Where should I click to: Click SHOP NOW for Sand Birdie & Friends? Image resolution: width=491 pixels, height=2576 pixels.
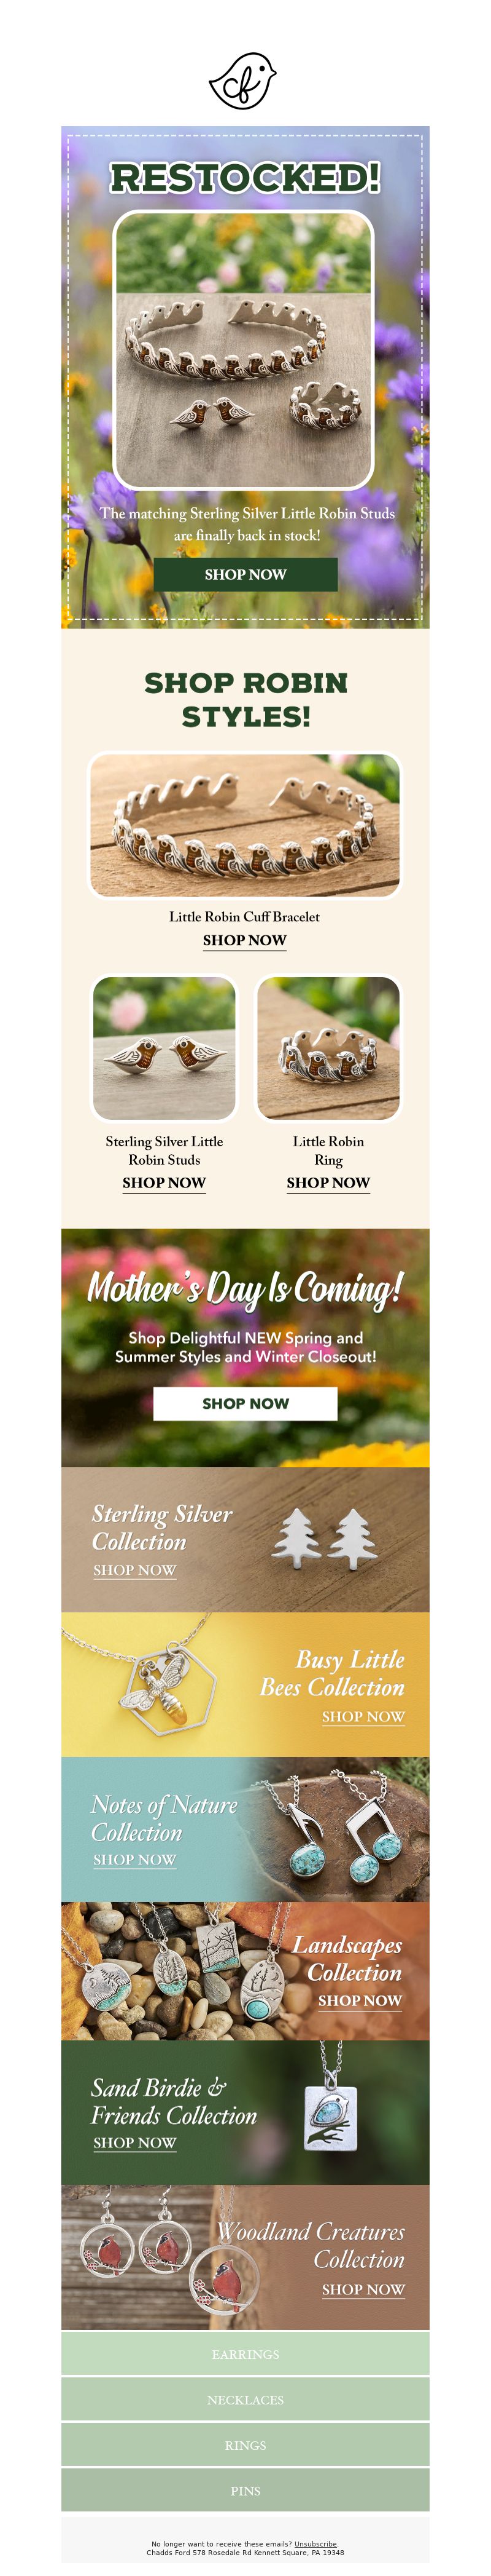135,2142
